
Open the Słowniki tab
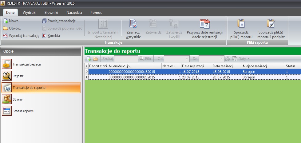click(x=51, y=13)
